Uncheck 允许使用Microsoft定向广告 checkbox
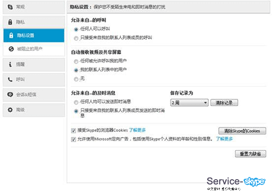 tap(73, 139)
